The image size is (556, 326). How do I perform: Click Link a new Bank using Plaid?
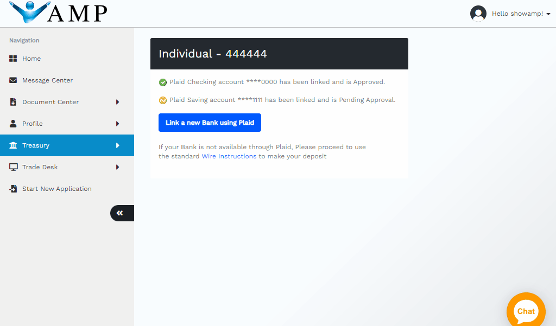pyautogui.click(x=210, y=123)
